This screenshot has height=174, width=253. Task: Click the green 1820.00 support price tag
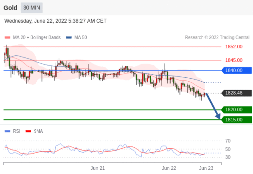point(237,110)
